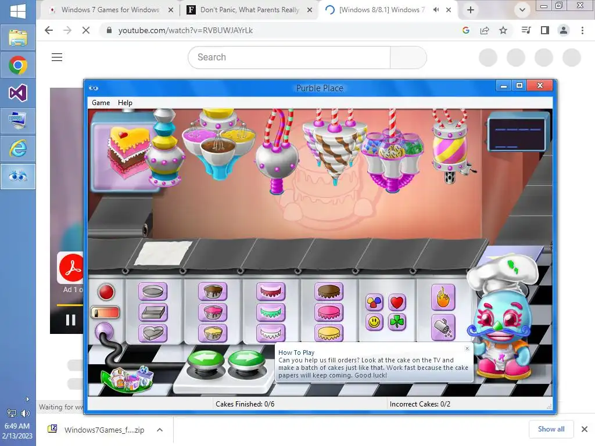Viewport: 595px width, 446px height.
Task: Select the round cake pan button
Action: pos(153,292)
